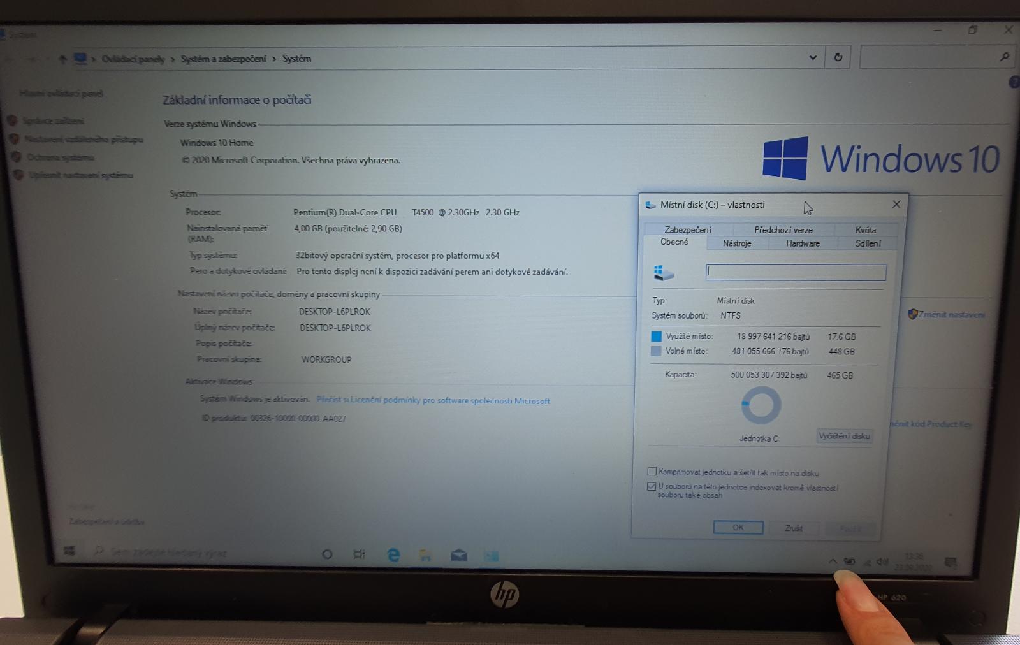Click the search magnifier icon
This screenshot has height=645, width=1020.
(1005, 57)
